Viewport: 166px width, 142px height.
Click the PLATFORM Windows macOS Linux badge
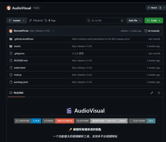(x=102, y=121)
